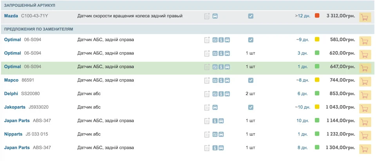
Task: Open Mapco brand link
Action: coord(11,80)
